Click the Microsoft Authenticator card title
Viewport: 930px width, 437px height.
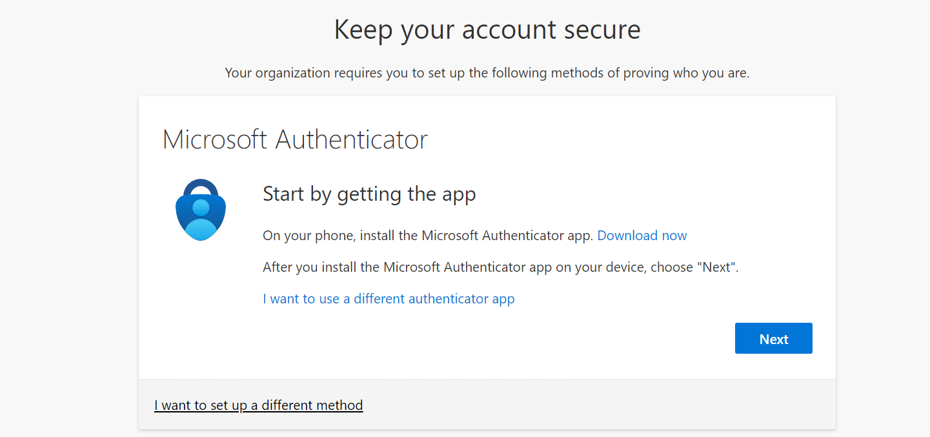point(295,139)
